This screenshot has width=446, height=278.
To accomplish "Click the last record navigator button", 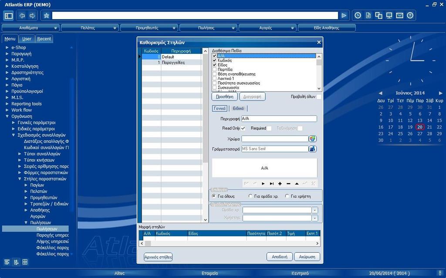I will click(272, 184).
